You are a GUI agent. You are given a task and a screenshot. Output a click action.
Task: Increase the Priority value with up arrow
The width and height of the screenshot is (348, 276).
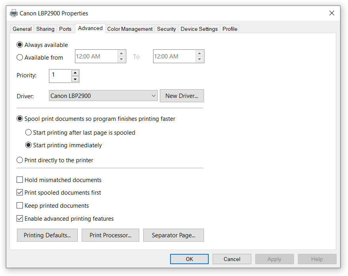click(x=75, y=73)
